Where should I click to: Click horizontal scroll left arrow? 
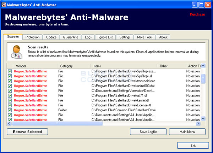pyautogui.click(x=9, y=123)
